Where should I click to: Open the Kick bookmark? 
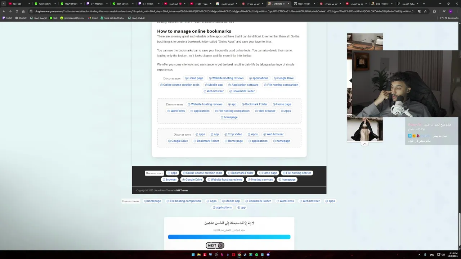click(54, 18)
